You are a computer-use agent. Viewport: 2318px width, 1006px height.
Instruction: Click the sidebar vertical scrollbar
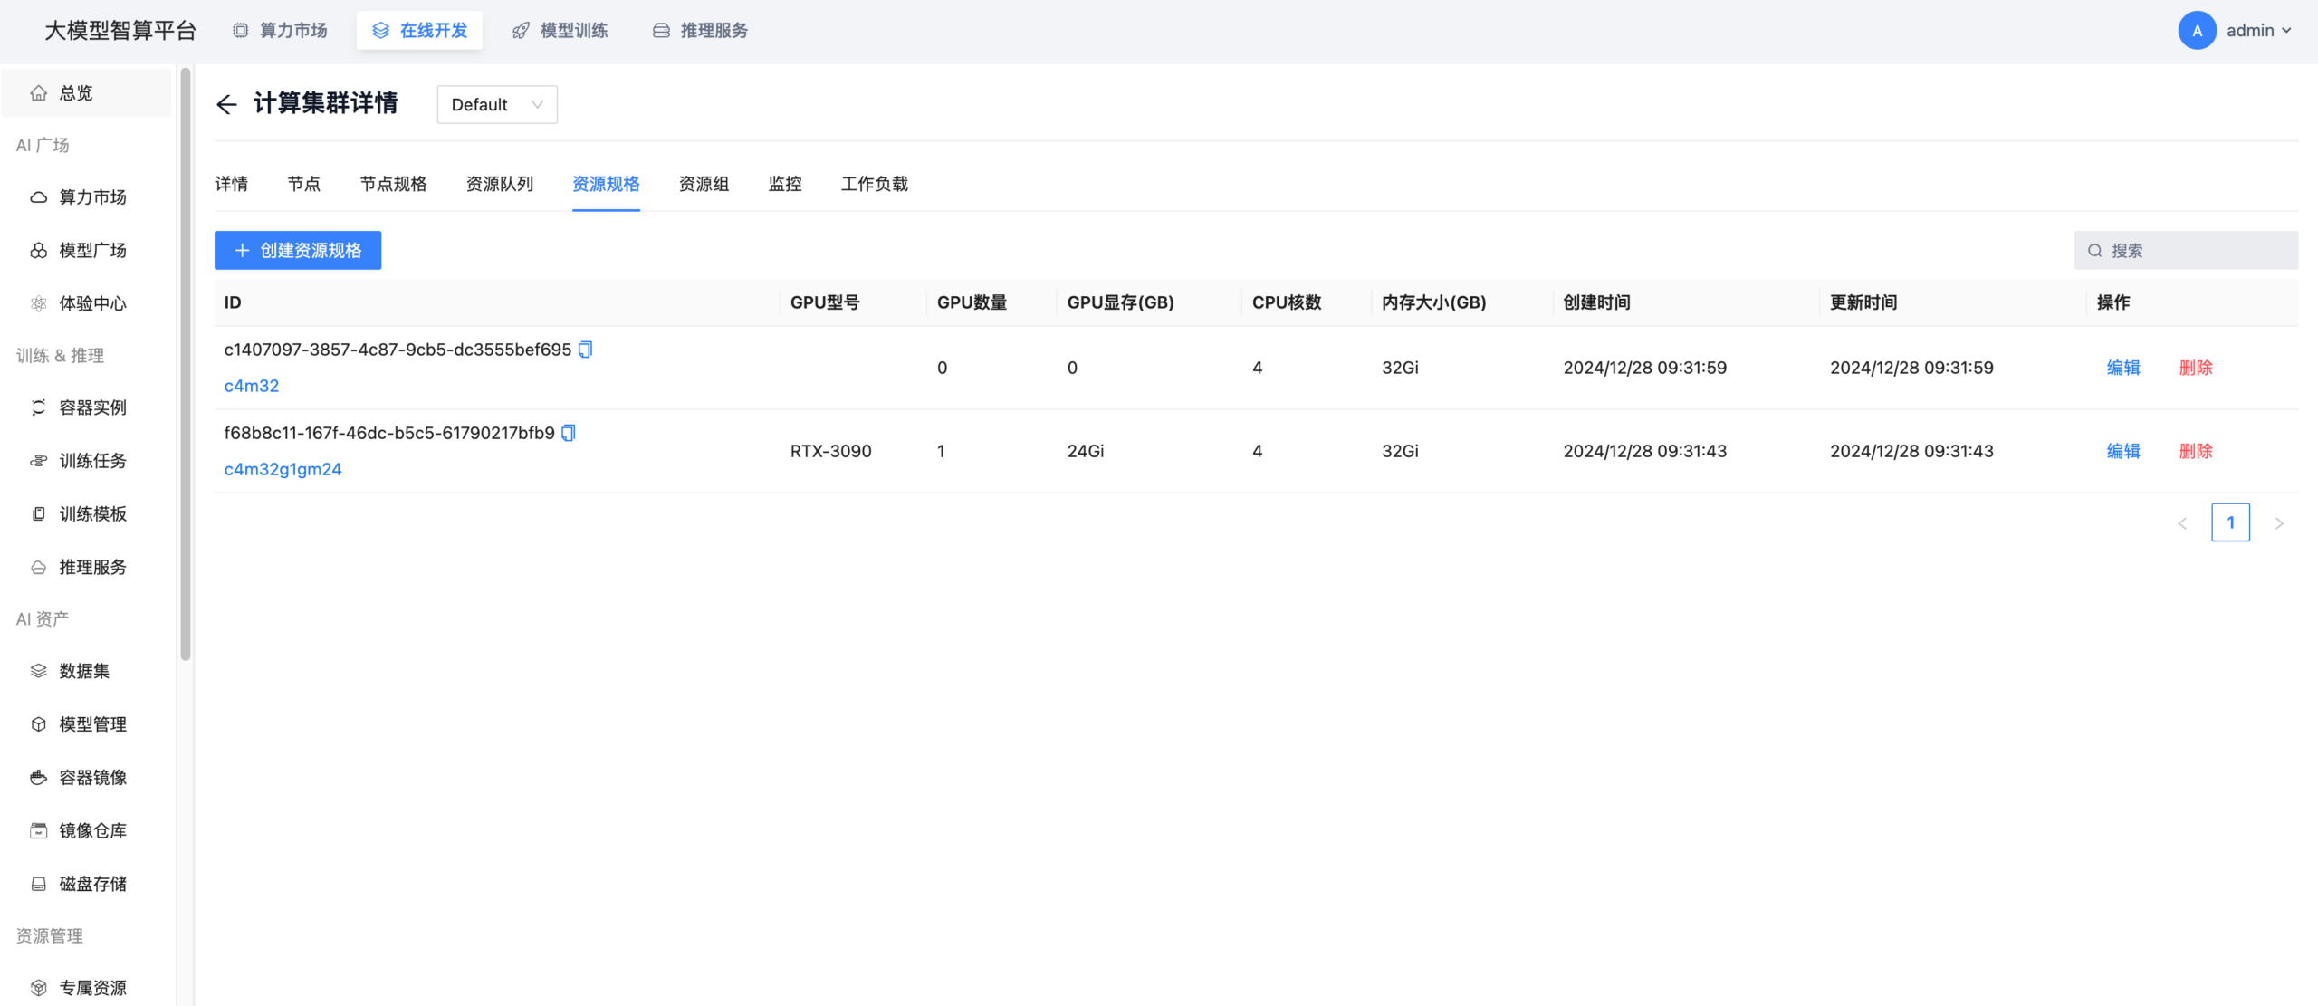[x=185, y=362]
